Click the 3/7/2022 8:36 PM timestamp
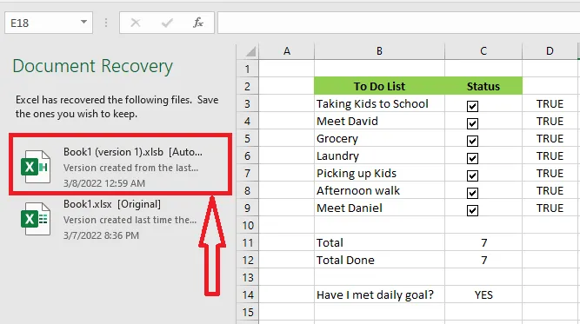Screen dimensions: 580x324 point(102,235)
